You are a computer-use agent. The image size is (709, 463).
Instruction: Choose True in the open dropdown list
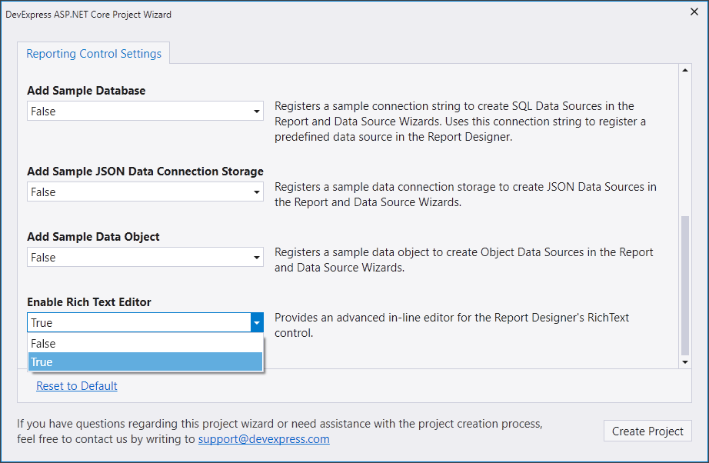(145, 362)
